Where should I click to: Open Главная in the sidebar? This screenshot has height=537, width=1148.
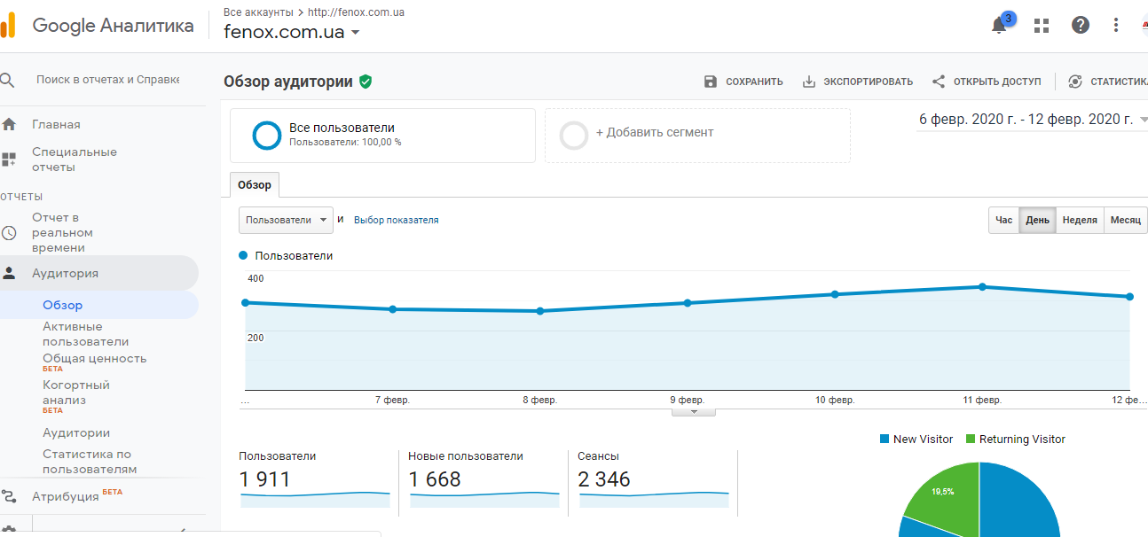click(56, 124)
